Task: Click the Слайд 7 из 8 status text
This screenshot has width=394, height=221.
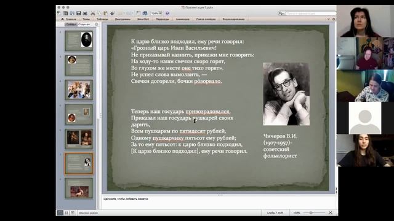Action: tap(275, 213)
